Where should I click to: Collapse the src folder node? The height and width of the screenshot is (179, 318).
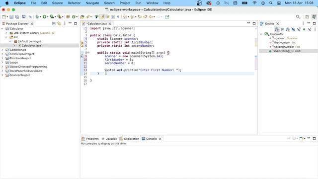[6, 37]
